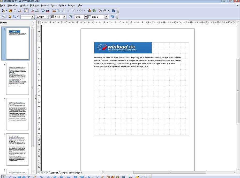This screenshot has height=178, width=240.
Task: Open the Datei menu
Action: click(3, 5)
